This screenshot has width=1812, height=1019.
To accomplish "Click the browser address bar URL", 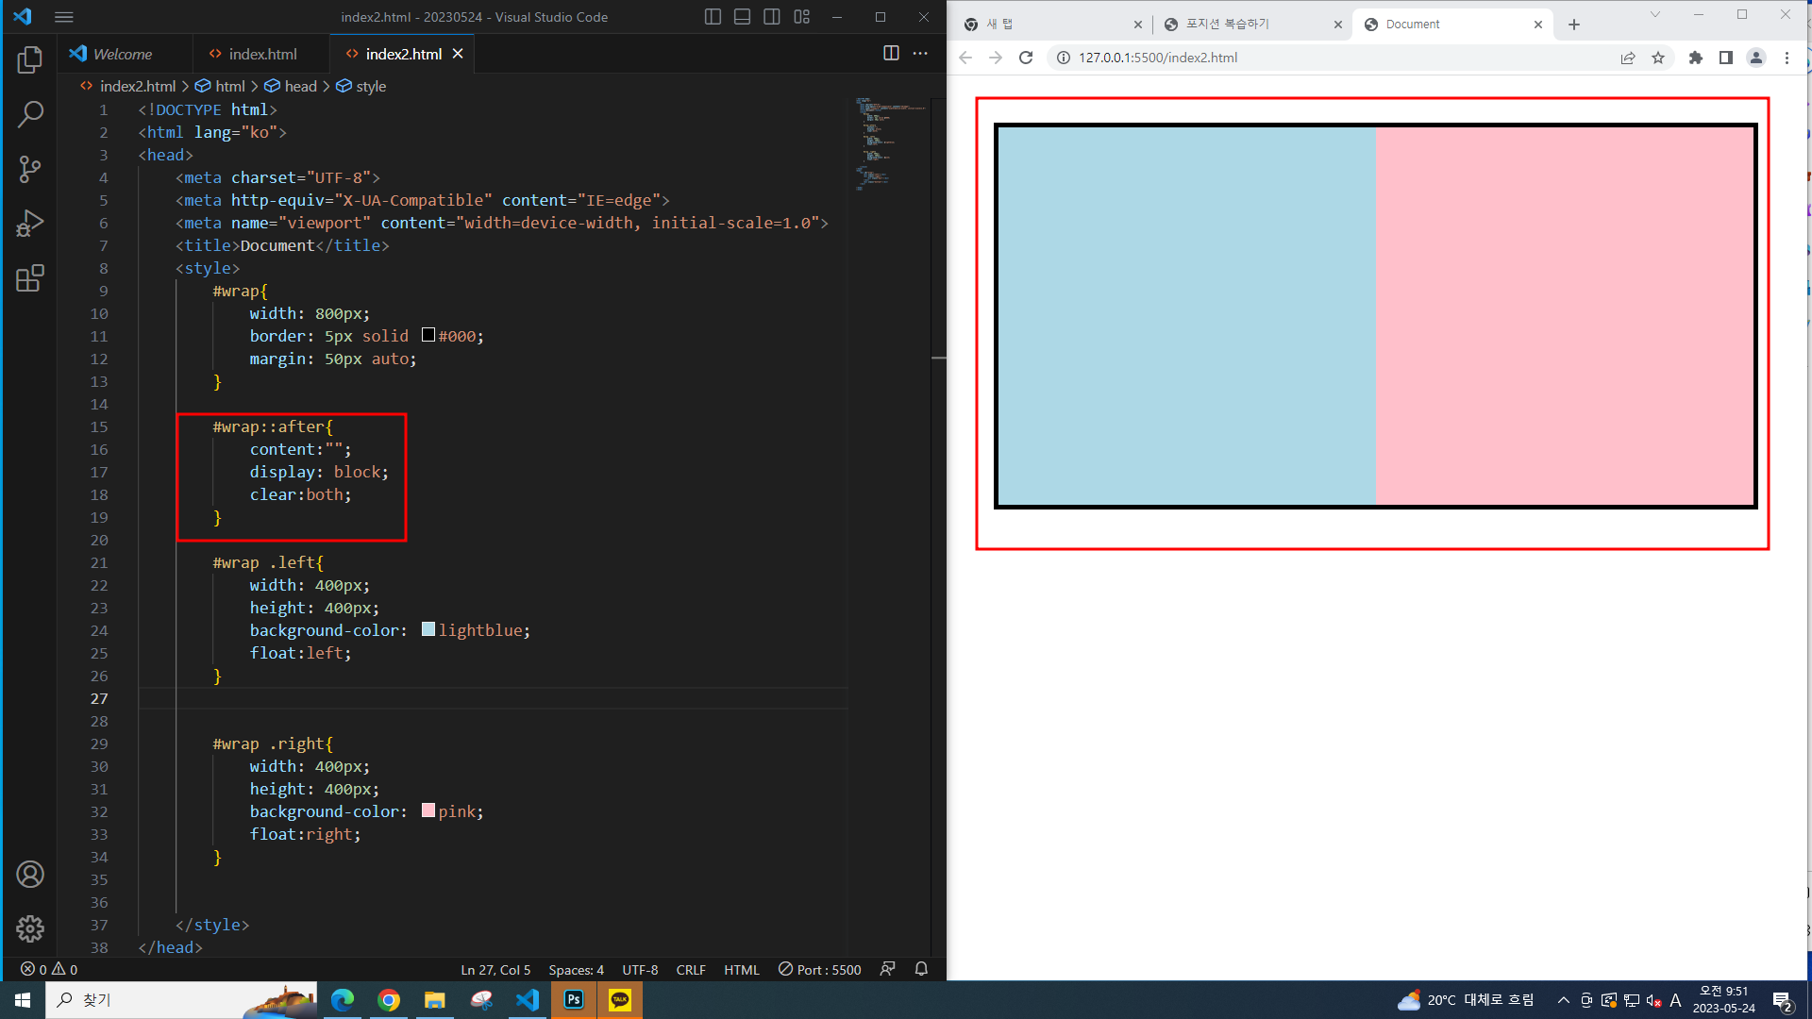I will coord(1158,58).
